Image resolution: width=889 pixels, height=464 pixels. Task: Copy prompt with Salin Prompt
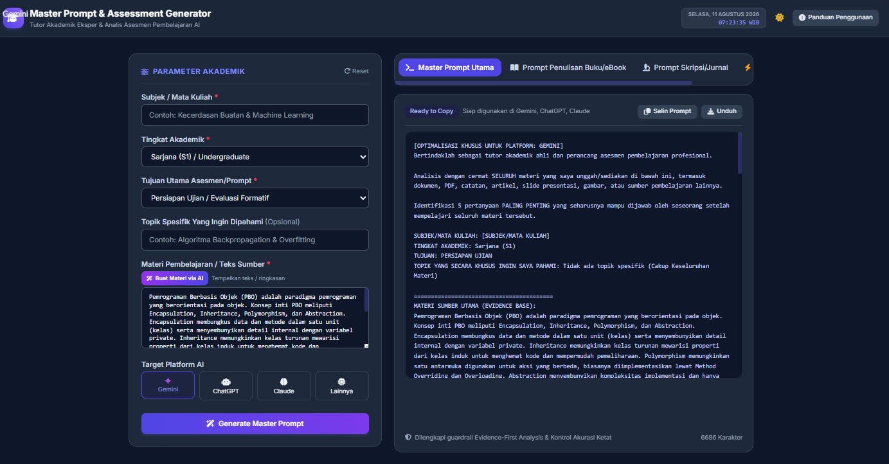(x=667, y=111)
